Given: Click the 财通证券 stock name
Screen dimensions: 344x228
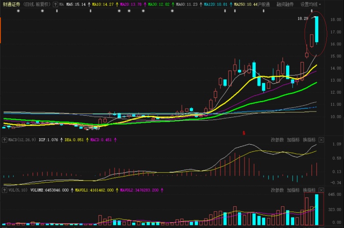Looking at the screenshot, I should pos(11,5).
